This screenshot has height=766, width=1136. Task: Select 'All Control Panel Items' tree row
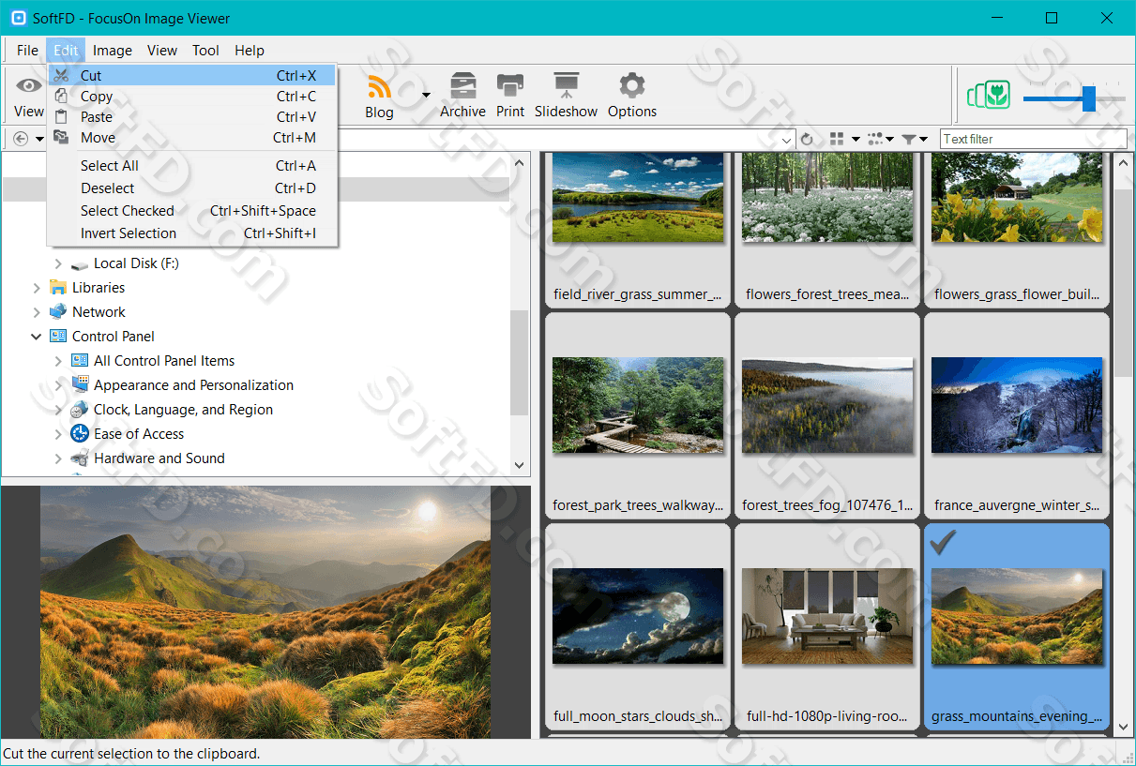tap(164, 361)
